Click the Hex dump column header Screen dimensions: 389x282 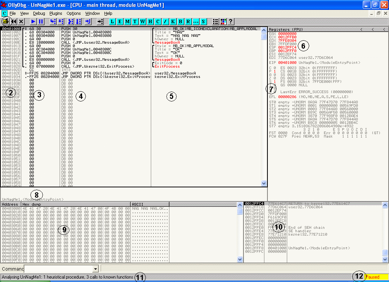tap(76, 204)
